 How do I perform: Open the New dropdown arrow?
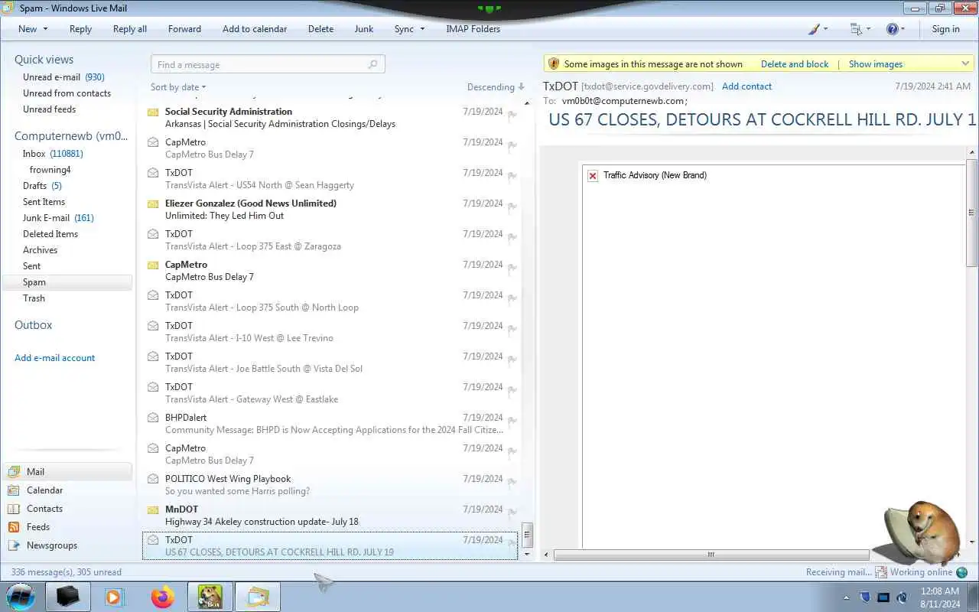[45, 29]
